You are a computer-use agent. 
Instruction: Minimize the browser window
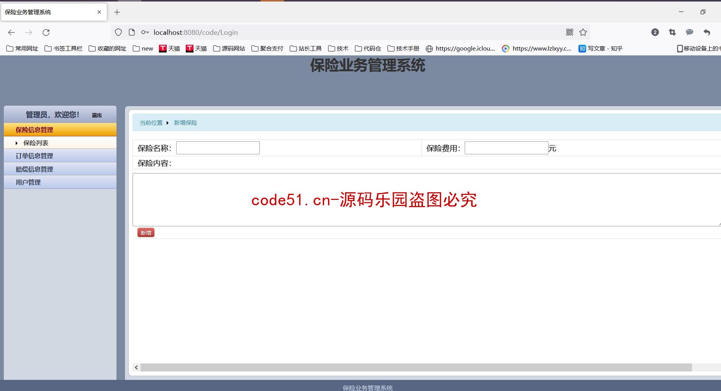[681, 12]
